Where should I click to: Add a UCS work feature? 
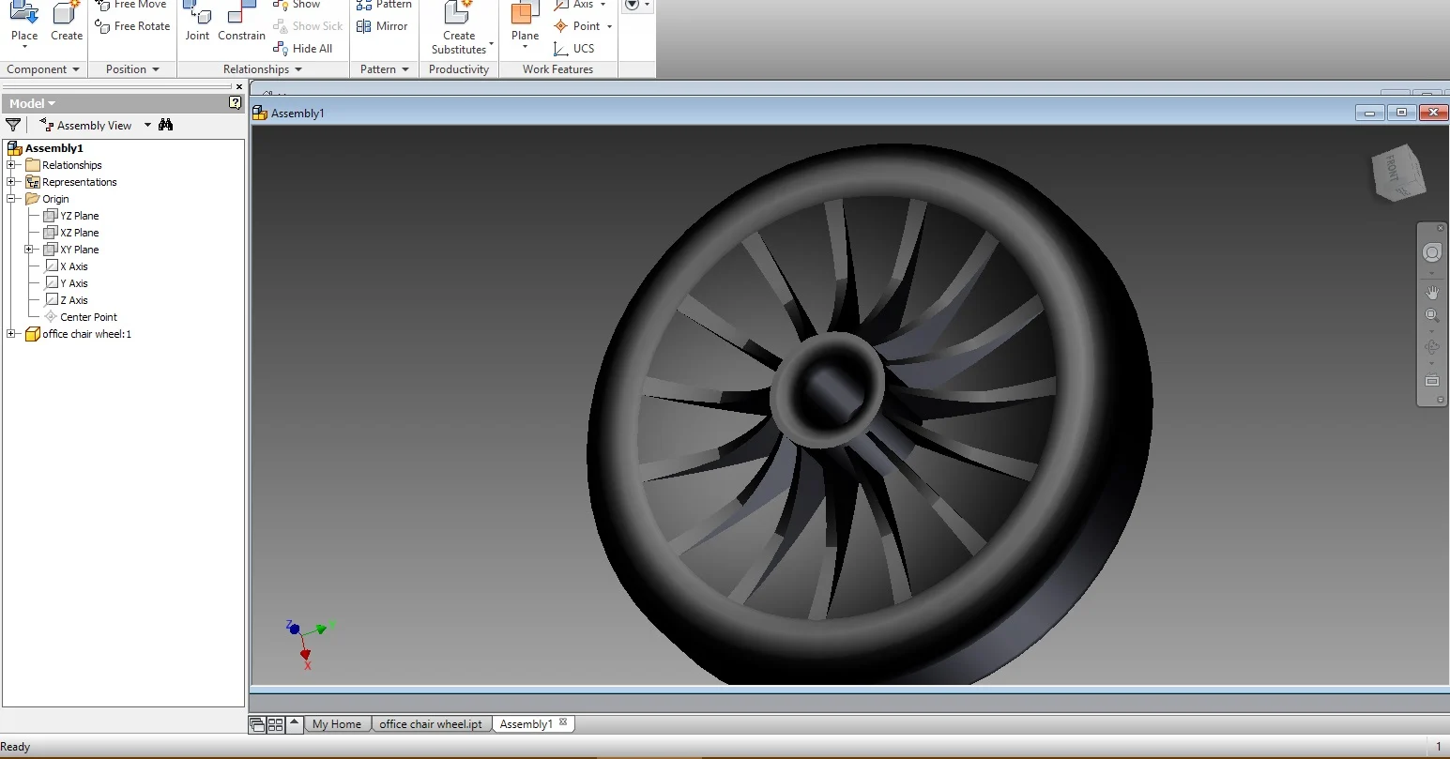click(574, 49)
